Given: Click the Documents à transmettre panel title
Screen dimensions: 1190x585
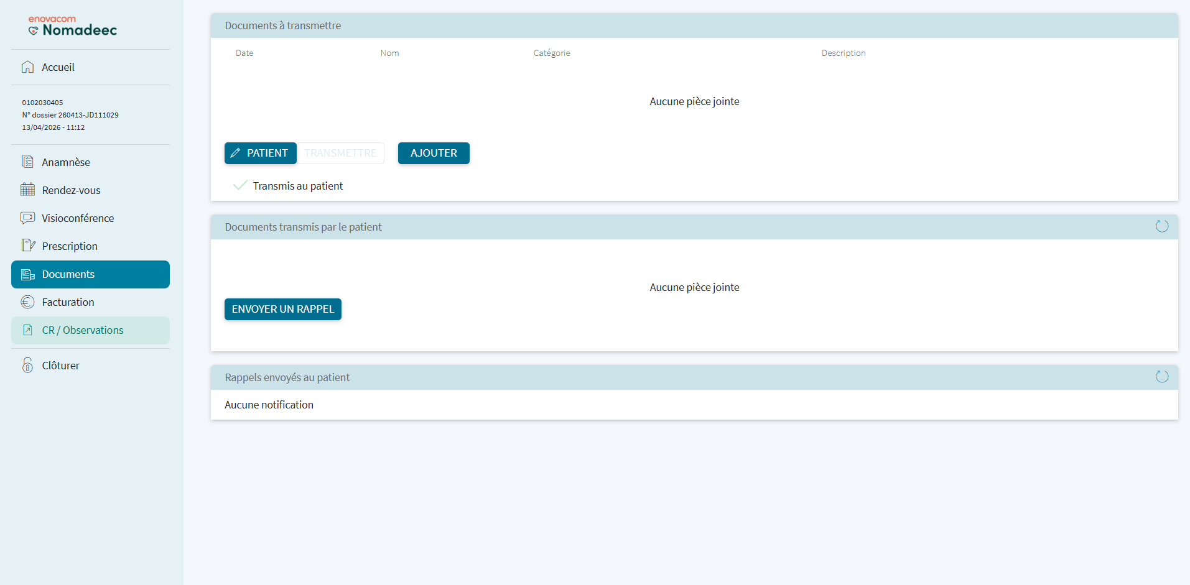Looking at the screenshot, I should pos(283,25).
